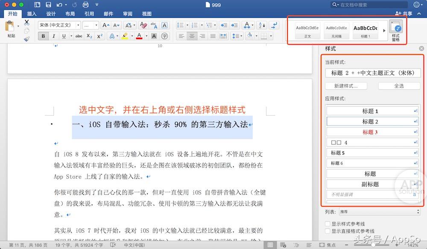Cut selection with the scissors icon
This screenshot has width=427, height=249.
pyautogui.click(x=26, y=22)
